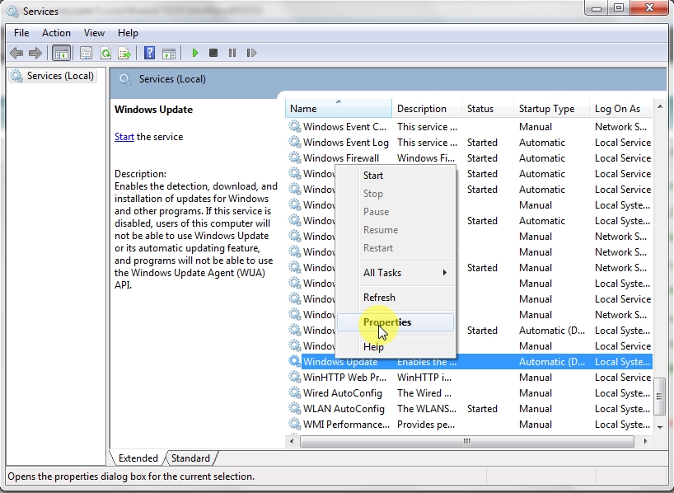674x493 pixels.
Task: Click the Start the service link
Action: (x=124, y=137)
